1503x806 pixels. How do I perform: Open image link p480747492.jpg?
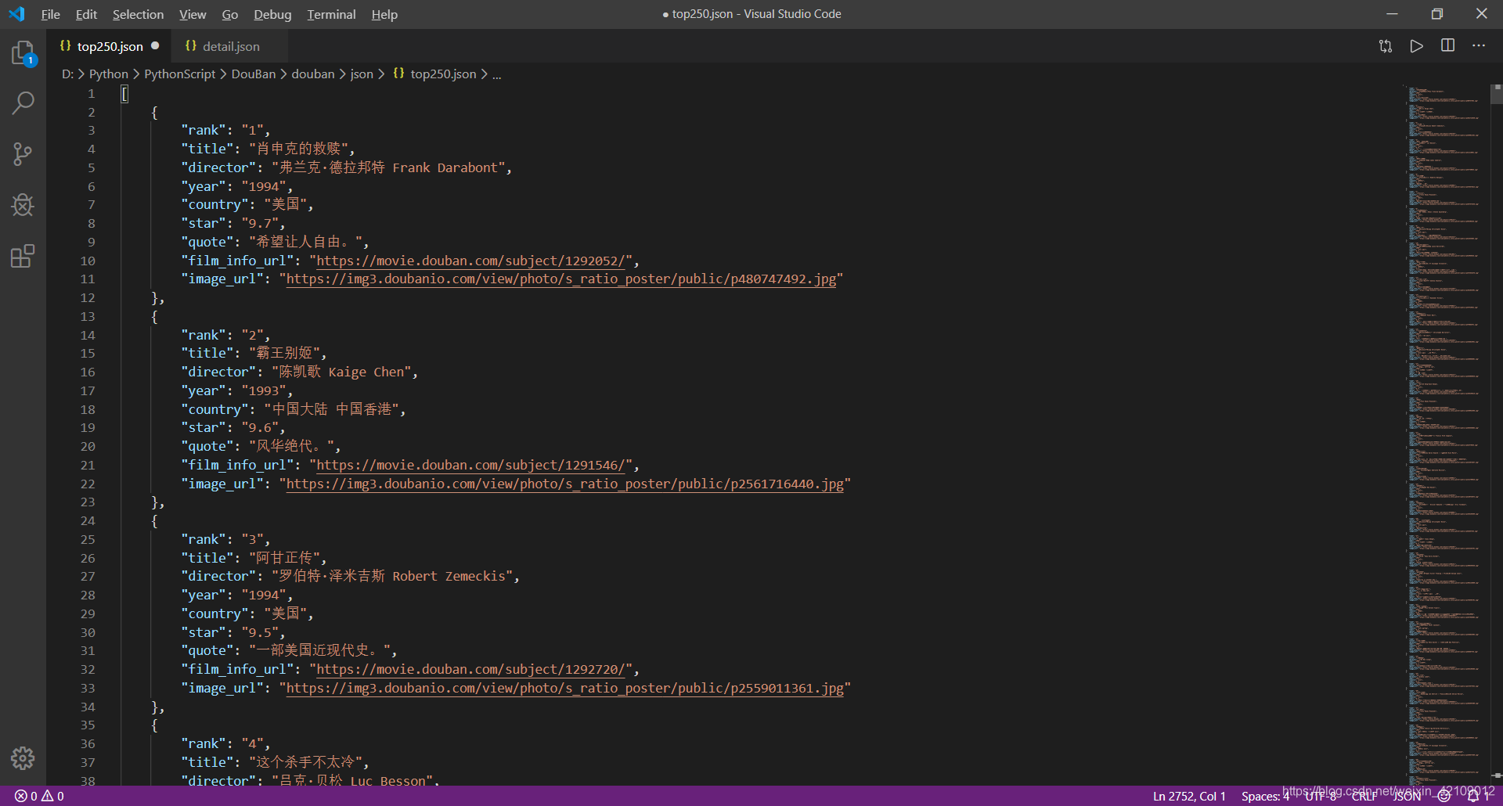click(560, 279)
